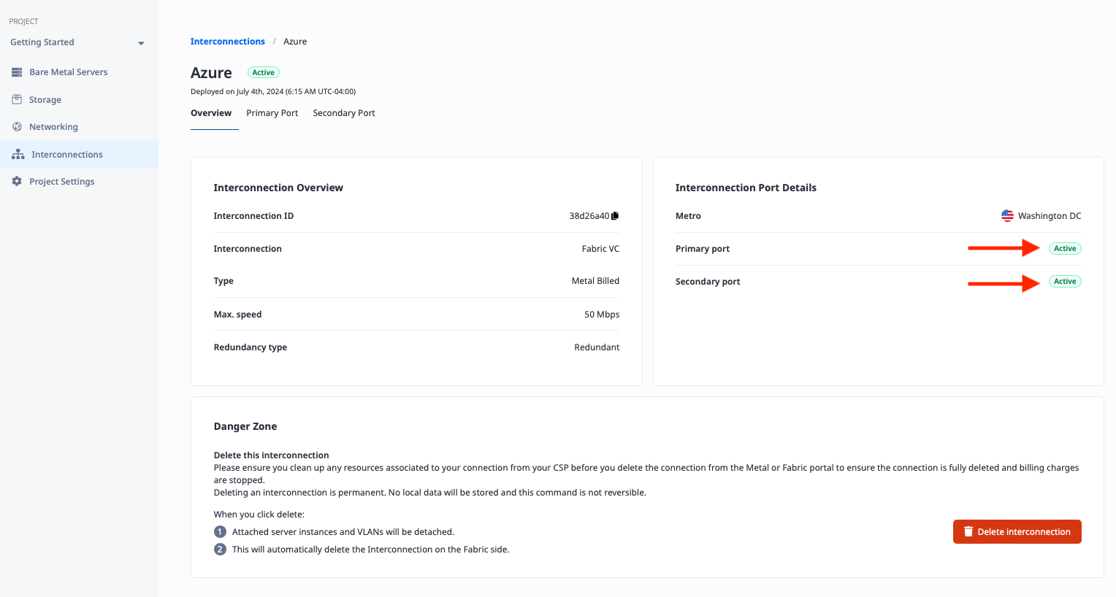
Task: Click the Primary port Active status badge
Action: tap(1065, 249)
